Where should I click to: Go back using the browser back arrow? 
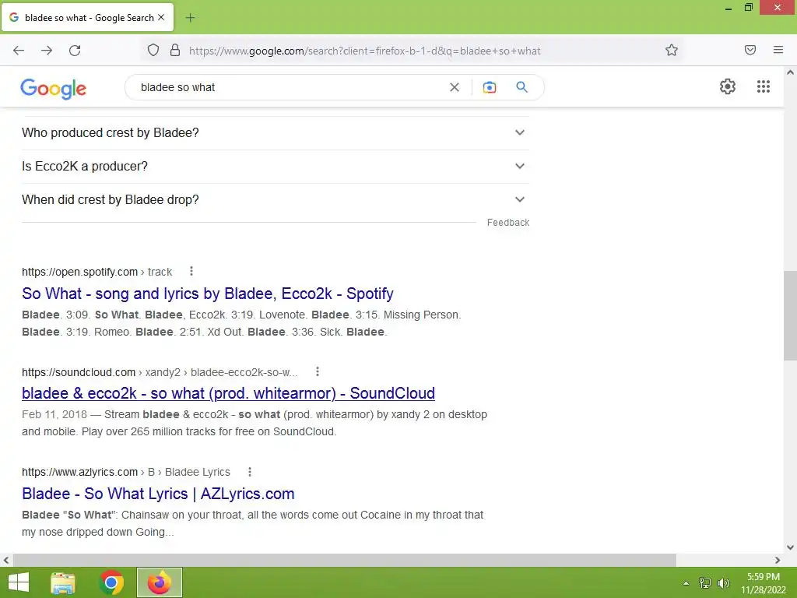coord(19,51)
